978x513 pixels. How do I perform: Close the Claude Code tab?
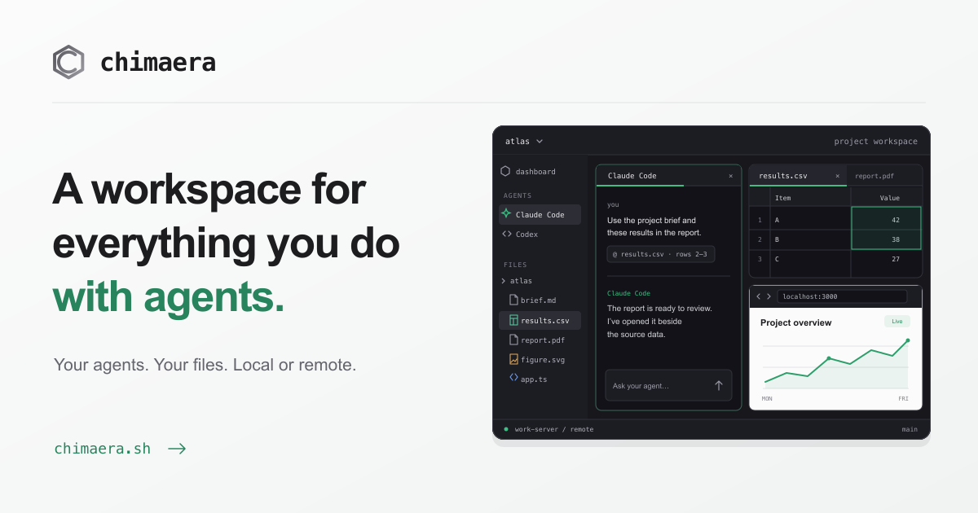(730, 176)
